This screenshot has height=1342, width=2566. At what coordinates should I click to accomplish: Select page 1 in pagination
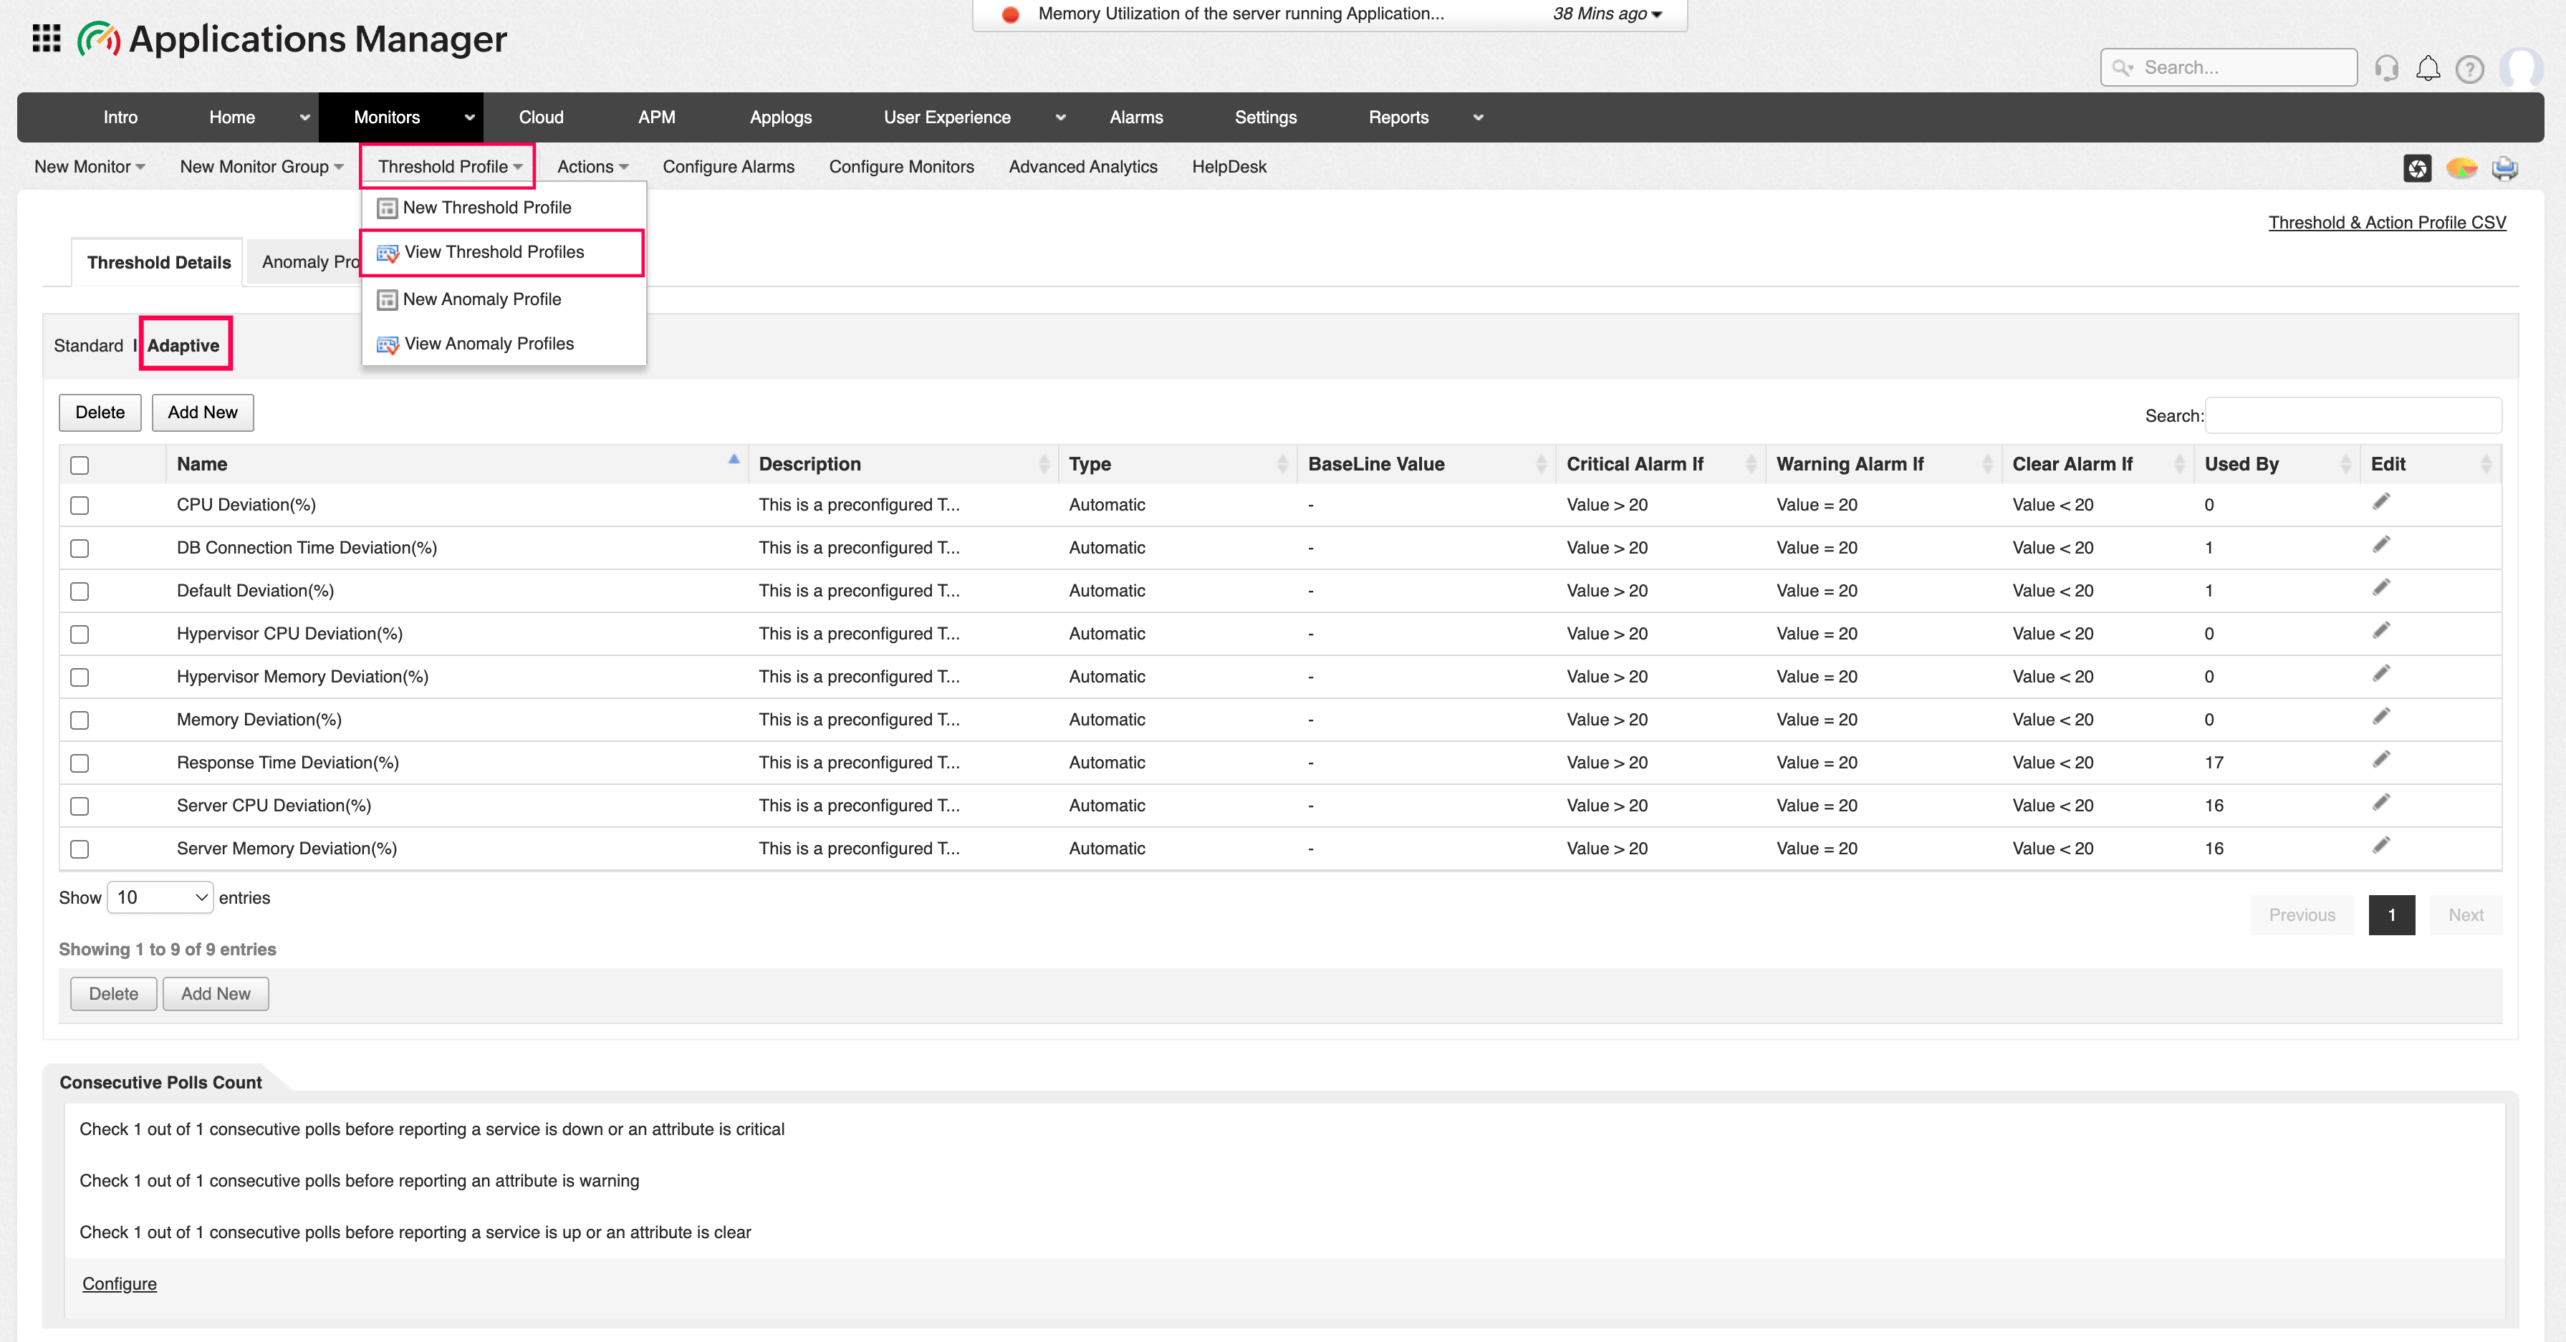click(x=2392, y=915)
